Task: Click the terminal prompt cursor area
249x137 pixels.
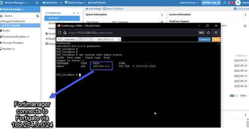Action: coord(80,75)
